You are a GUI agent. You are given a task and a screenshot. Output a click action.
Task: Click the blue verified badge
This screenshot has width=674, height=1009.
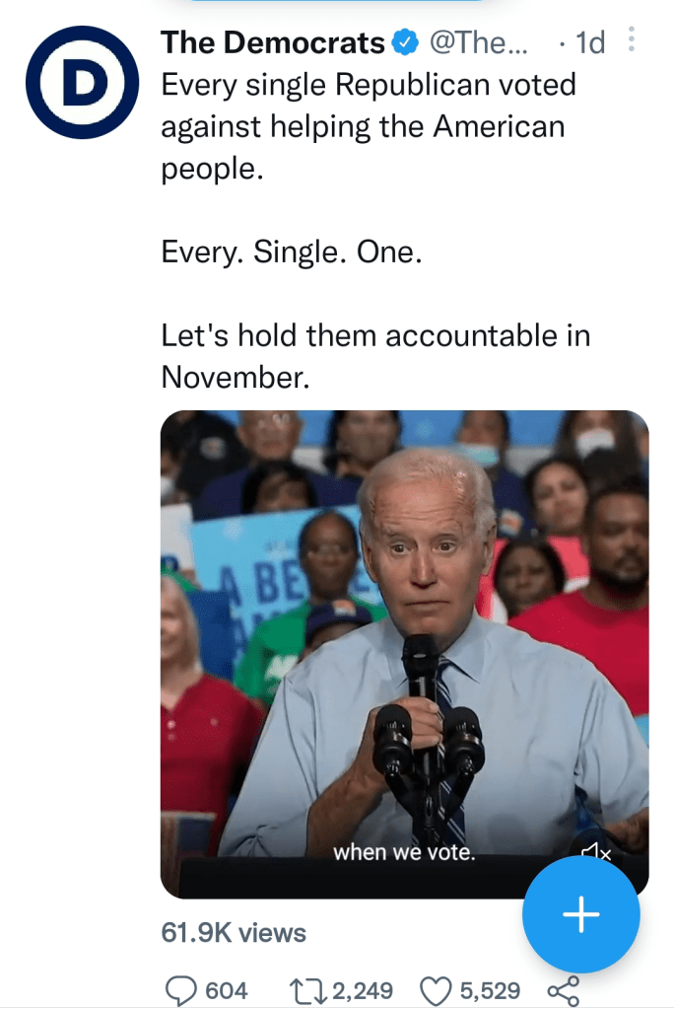pyautogui.click(x=405, y=42)
